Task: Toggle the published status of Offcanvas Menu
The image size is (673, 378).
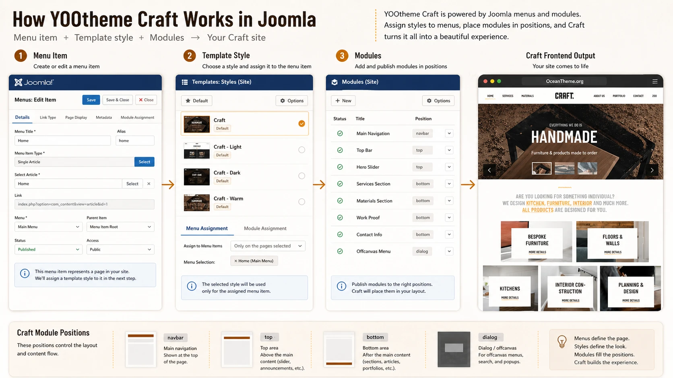Action: pyautogui.click(x=340, y=251)
